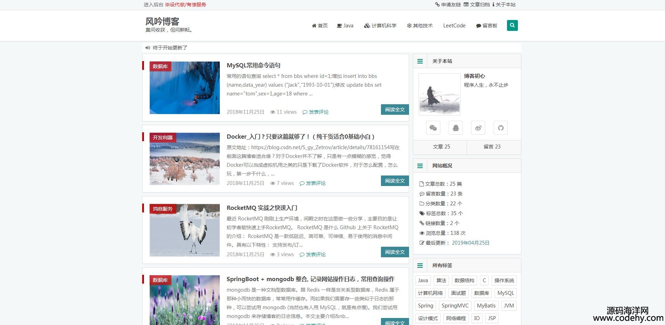This screenshot has height=325, width=665.
Task: Click 阅读全文 button for RocketMQ article
Action: 395,252
